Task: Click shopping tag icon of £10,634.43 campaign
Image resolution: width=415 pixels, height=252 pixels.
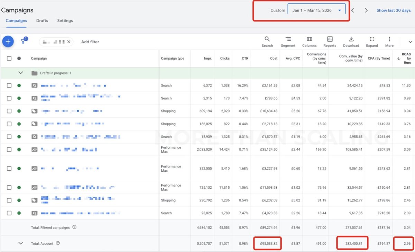Action: (x=34, y=111)
